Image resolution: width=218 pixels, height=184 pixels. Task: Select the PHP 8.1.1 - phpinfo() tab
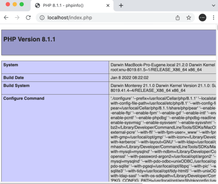coord(72,6)
